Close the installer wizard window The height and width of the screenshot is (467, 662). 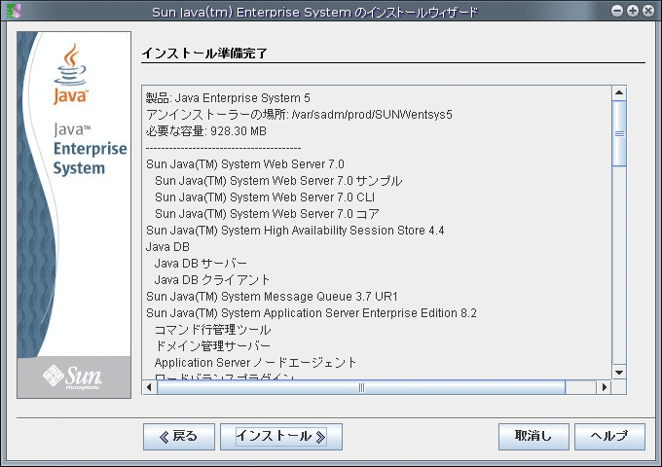click(x=648, y=11)
